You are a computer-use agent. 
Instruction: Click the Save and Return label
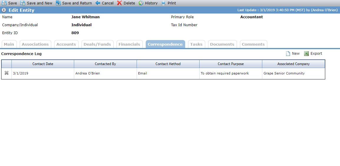pyautogui.click(x=77, y=3)
